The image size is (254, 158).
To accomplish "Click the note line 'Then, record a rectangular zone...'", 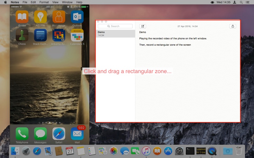I will point(165,45).
